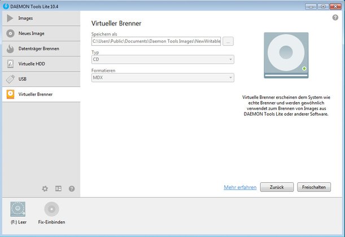Click the large virtual burner drive illustration
Image resolution: width=345 pixels, height=237 pixels.
pyautogui.click(x=286, y=55)
